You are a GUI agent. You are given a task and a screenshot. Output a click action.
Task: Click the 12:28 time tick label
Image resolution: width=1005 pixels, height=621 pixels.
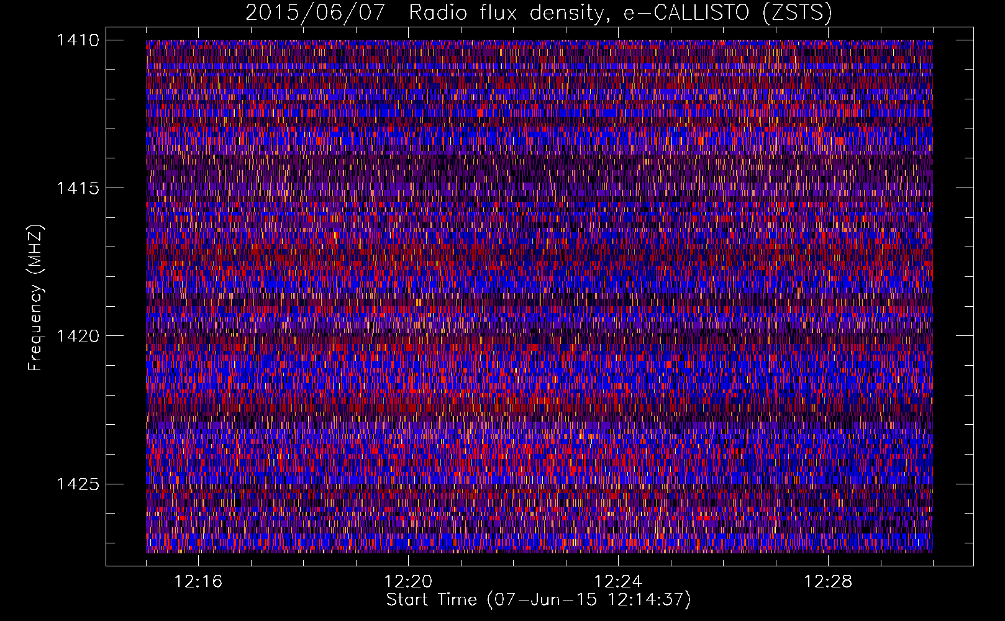pyautogui.click(x=828, y=582)
